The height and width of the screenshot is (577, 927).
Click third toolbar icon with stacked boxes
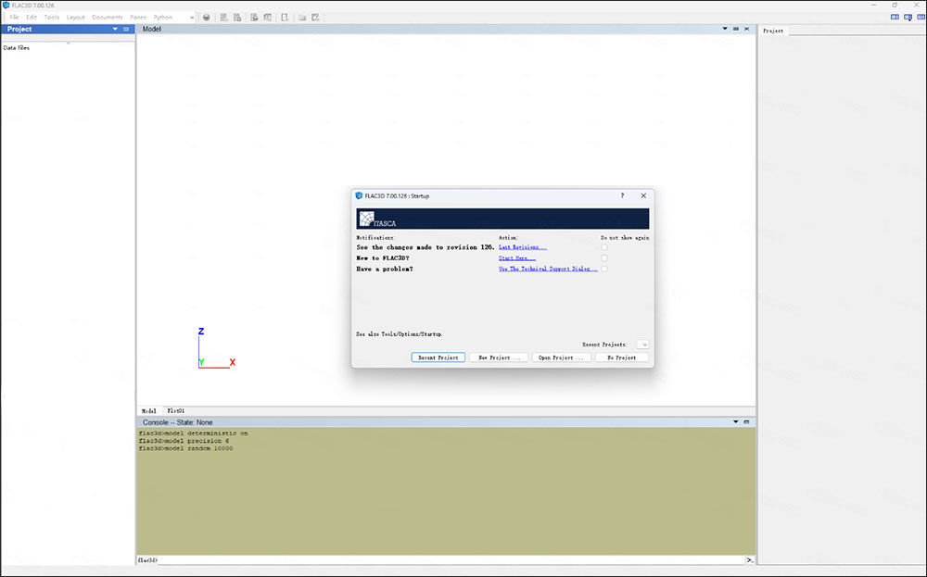237,18
